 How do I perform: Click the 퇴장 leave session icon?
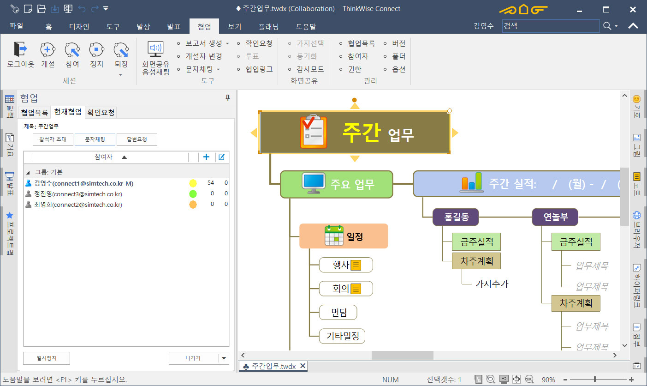[121, 49]
